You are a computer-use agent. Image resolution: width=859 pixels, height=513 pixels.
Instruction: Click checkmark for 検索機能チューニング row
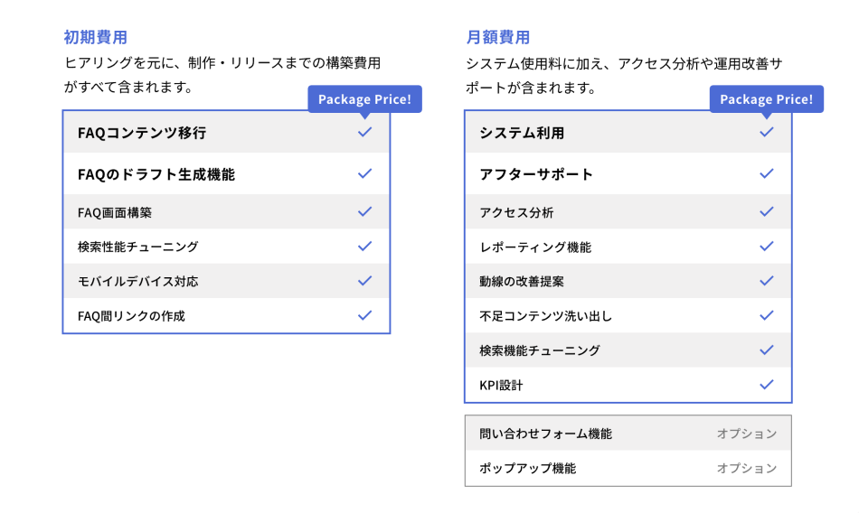767,350
